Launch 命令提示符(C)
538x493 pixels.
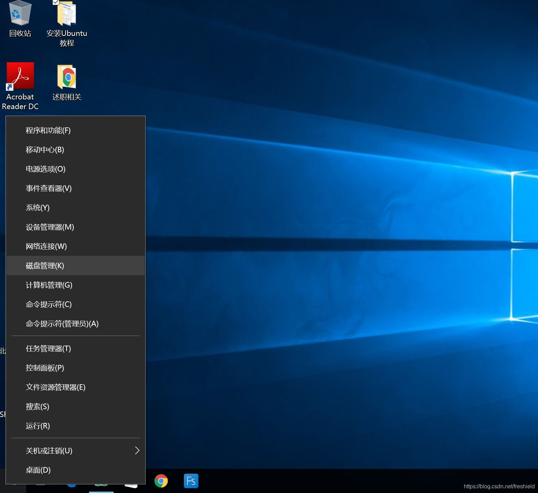click(x=76, y=304)
